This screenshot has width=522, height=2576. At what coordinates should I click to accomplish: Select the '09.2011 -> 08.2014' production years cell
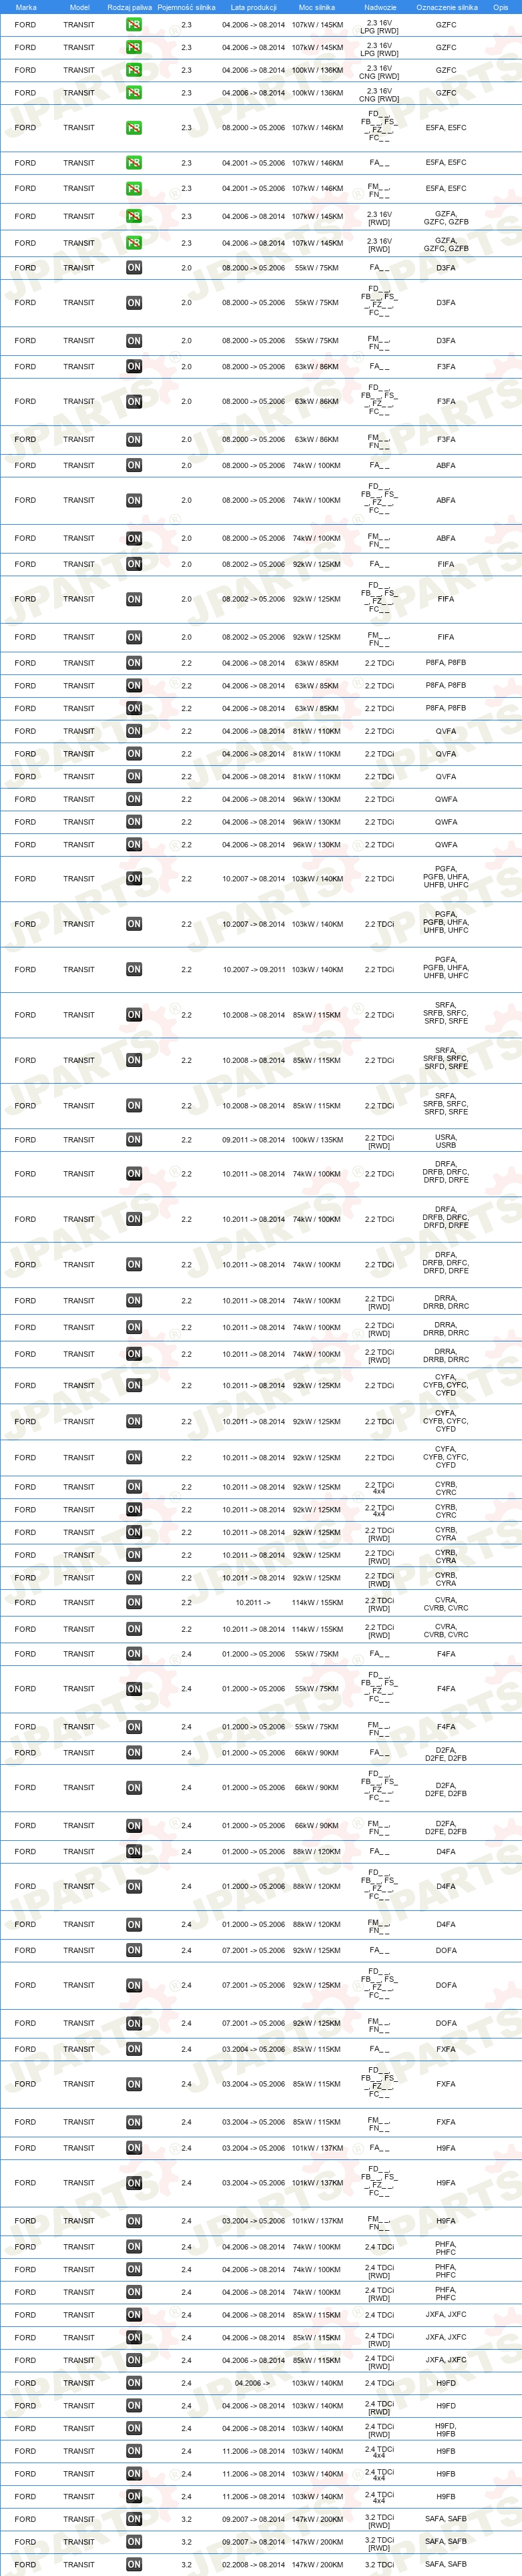coord(253,1140)
